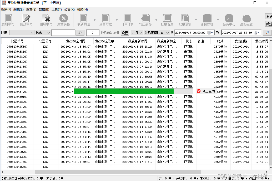Sort by 最后更新时间 column header
272x181 pixels.
point(137,41)
